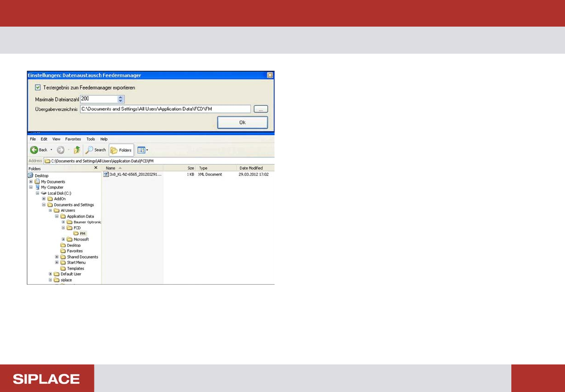Open the View menu
565x392 pixels.
tap(56, 139)
